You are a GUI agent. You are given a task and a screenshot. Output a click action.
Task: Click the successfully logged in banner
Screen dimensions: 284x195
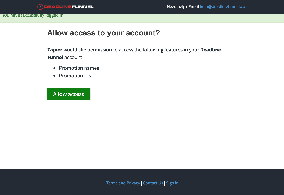(x=142, y=18)
